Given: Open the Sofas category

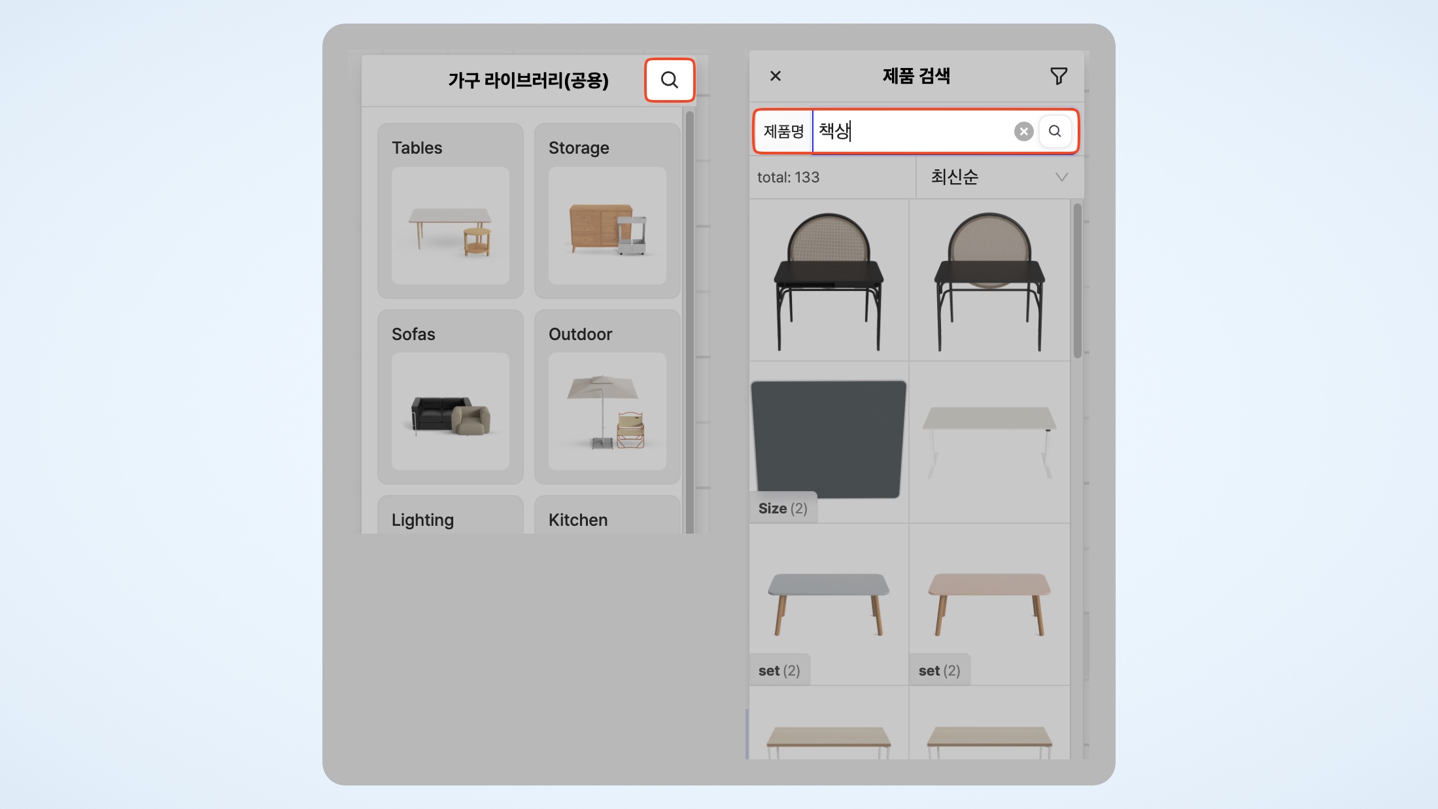Looking at the screenshot, I should pos(451,397).
